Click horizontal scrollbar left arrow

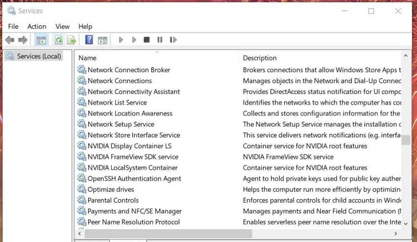80,234
